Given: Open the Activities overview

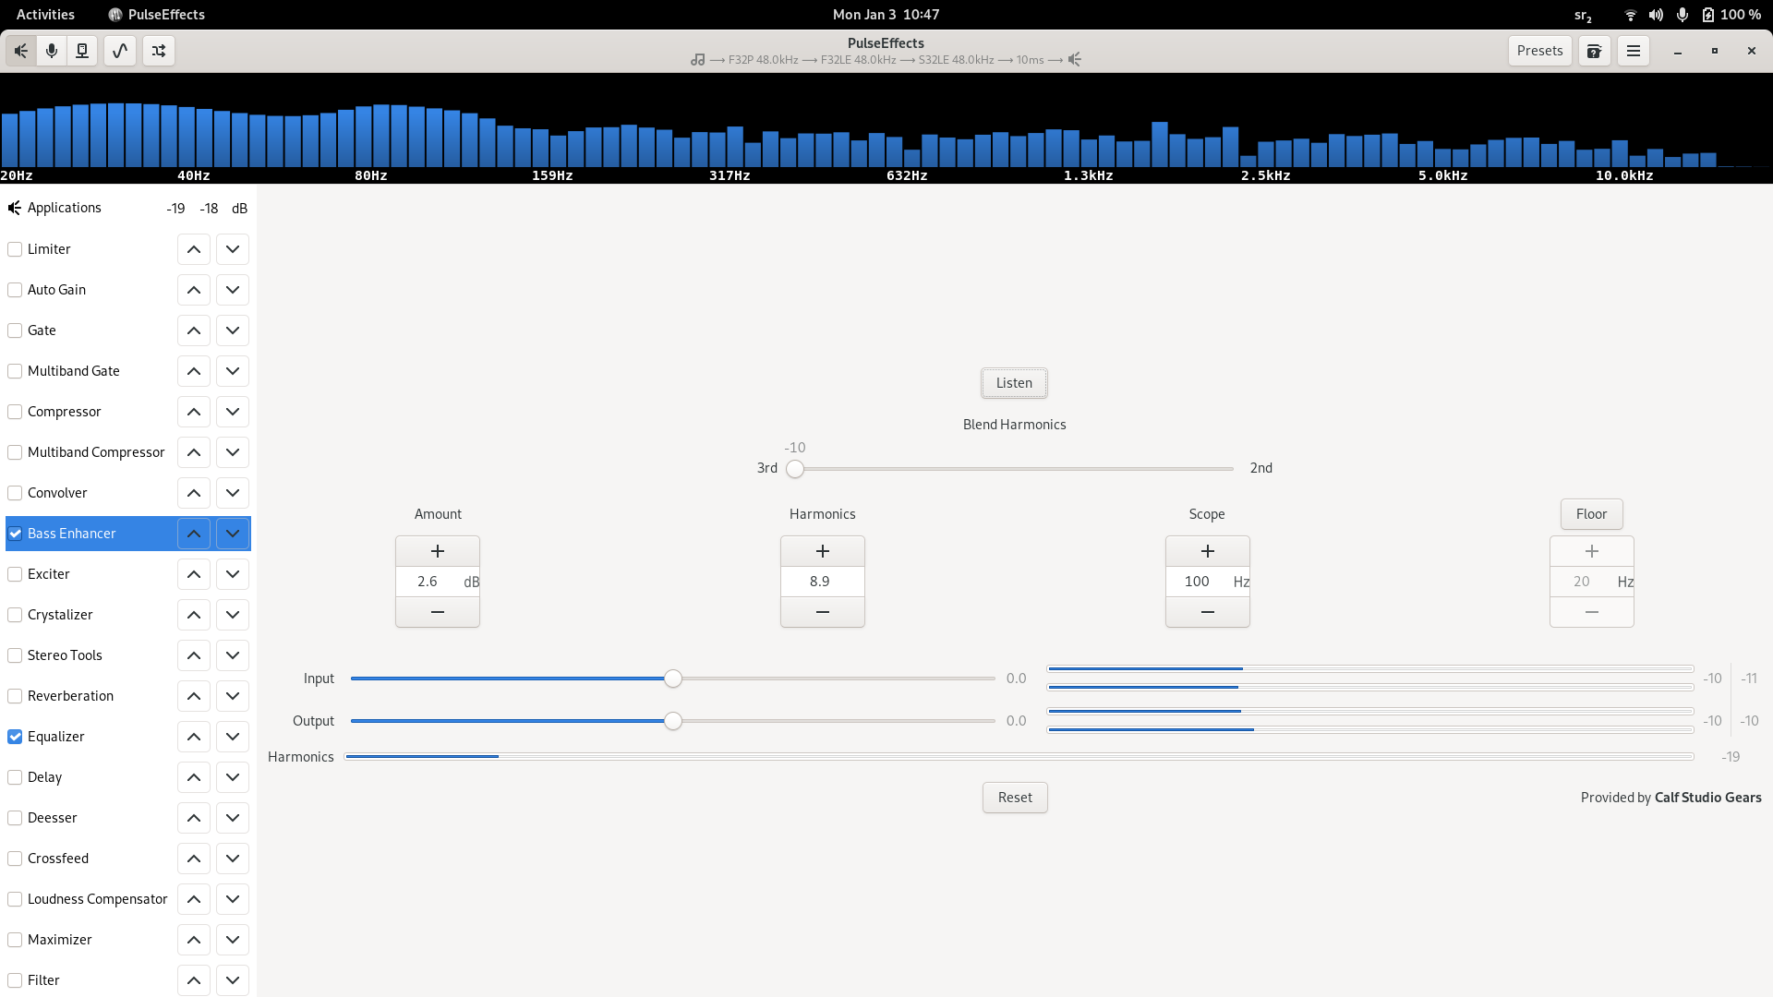Looking at the screenshot, I should click(45, 15).
